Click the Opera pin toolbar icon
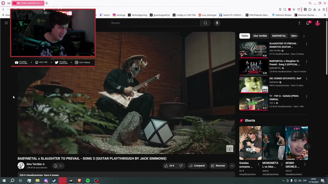This screenshot has width=328, height=184. (x=280, y=9)
